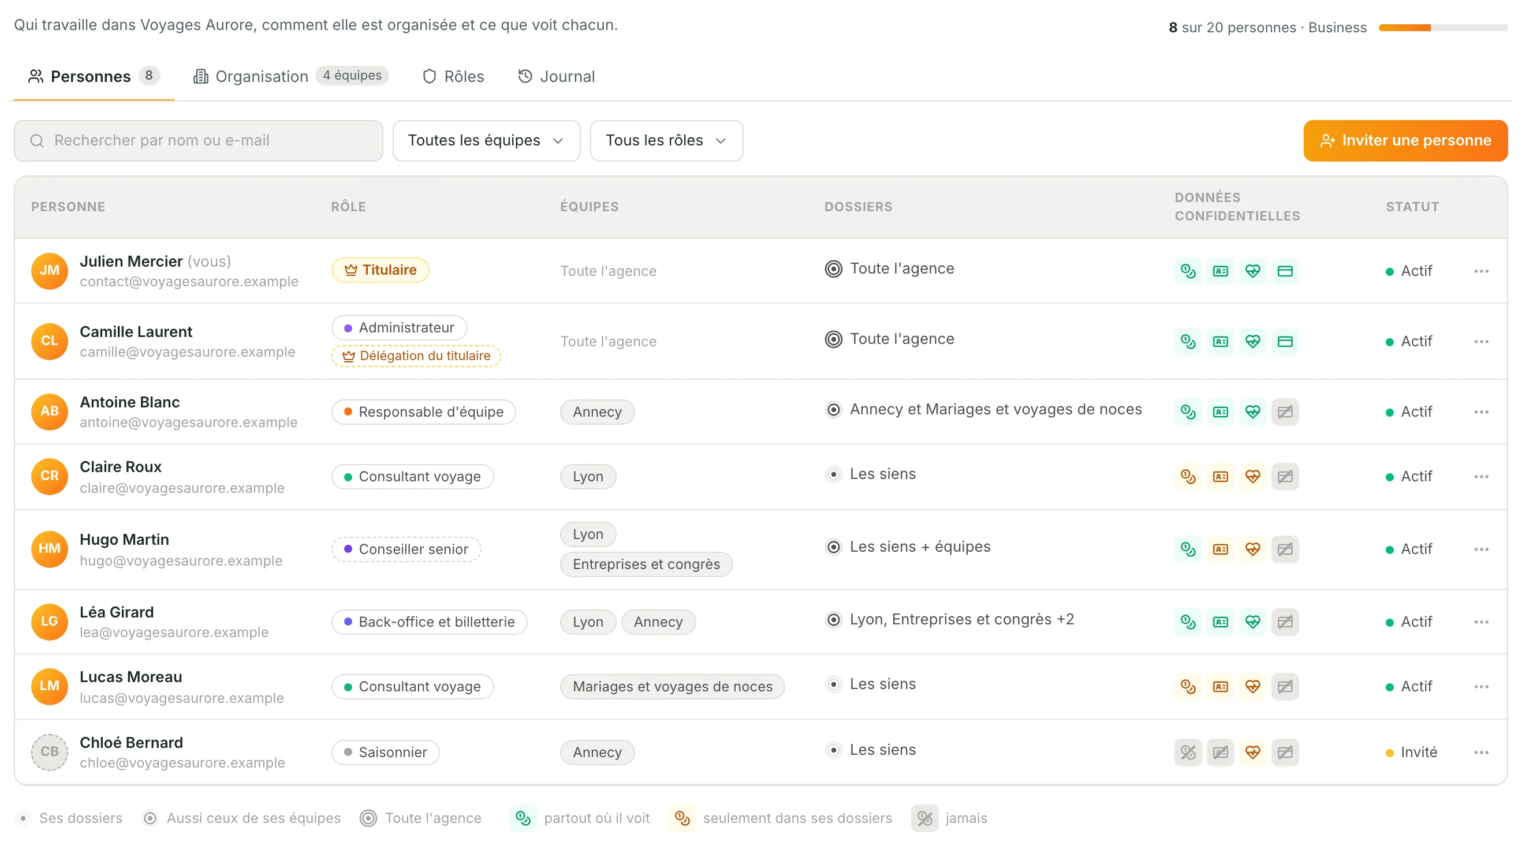Click the email 'hugo@voyagesaurore.example'
Image resolution: width=1522 pixels, height=846 pixels.
[x=181, y=560]
